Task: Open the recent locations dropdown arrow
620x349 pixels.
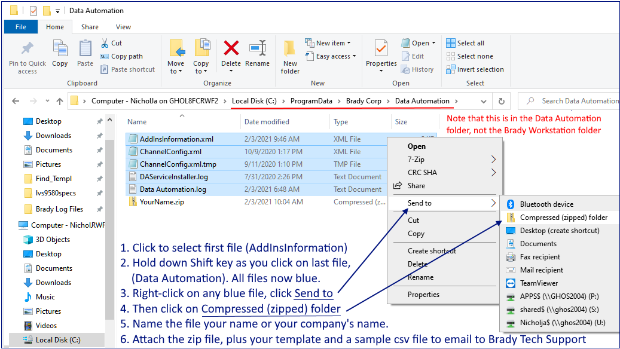Action: click(x=47, y=101)
